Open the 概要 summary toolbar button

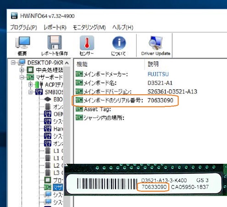point(22,46)
